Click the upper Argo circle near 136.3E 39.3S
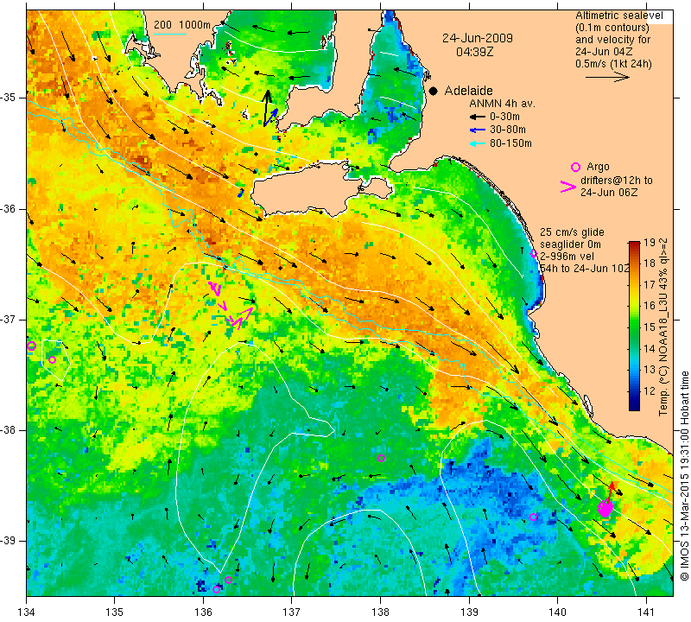This screenshot has width=691, height=622. click(x=228, y=581)
